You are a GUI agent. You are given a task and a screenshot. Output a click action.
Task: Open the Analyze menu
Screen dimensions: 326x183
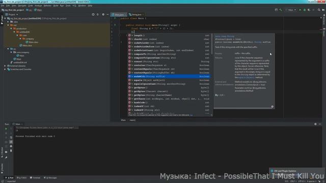(38, 6)
